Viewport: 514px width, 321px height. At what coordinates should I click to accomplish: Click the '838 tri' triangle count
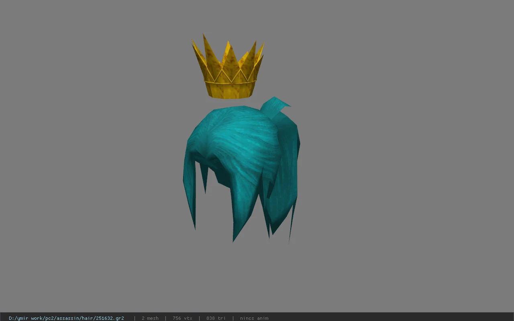click(x=216, y=318)
